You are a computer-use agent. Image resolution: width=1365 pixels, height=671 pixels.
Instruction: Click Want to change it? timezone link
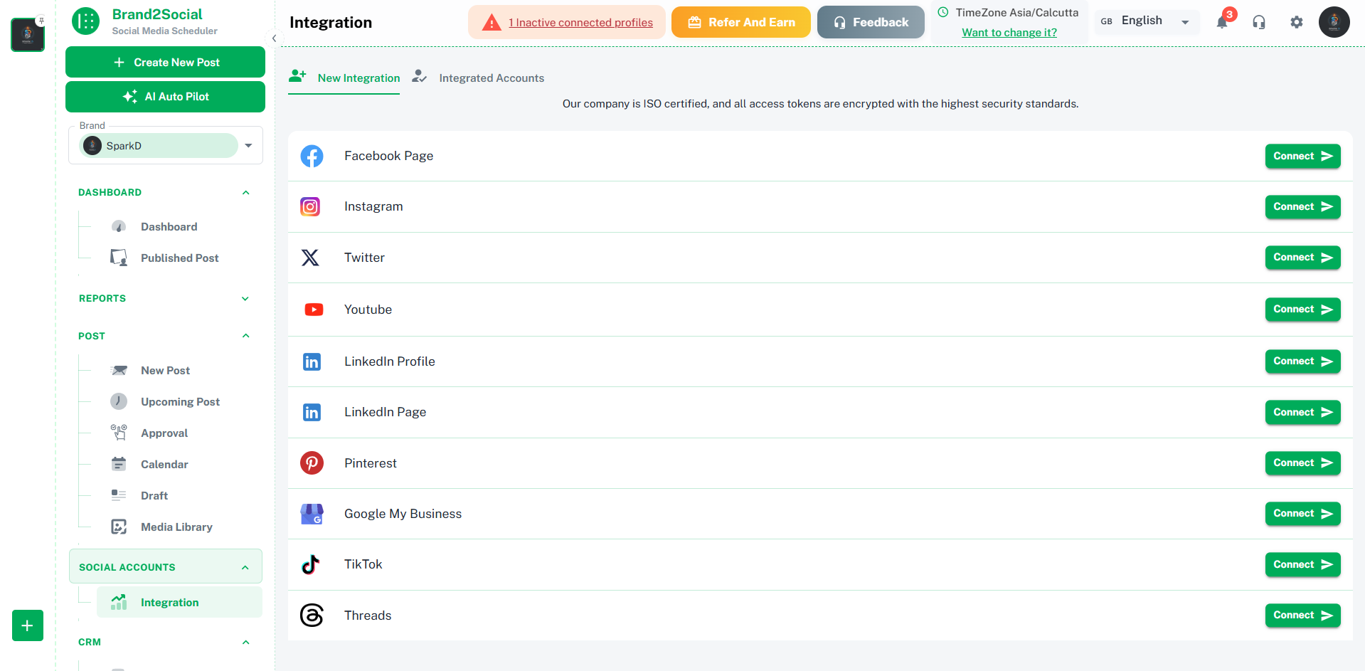click(x=1009, y=33)
